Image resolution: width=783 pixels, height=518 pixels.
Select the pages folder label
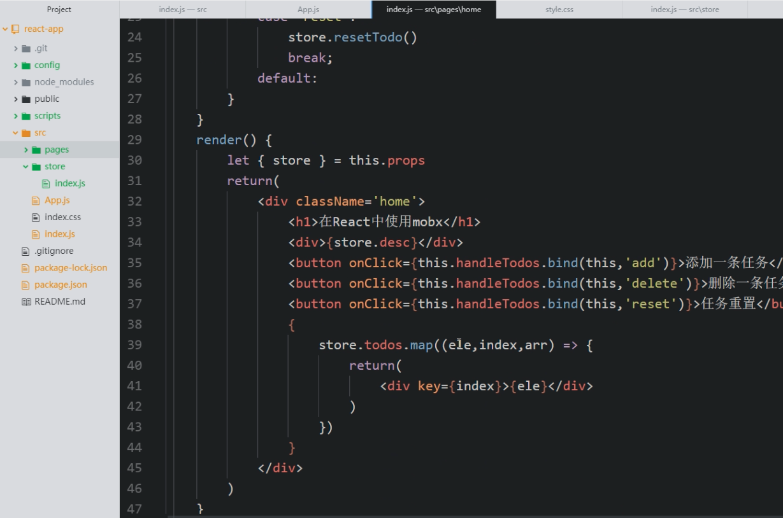tap(57, 150)
